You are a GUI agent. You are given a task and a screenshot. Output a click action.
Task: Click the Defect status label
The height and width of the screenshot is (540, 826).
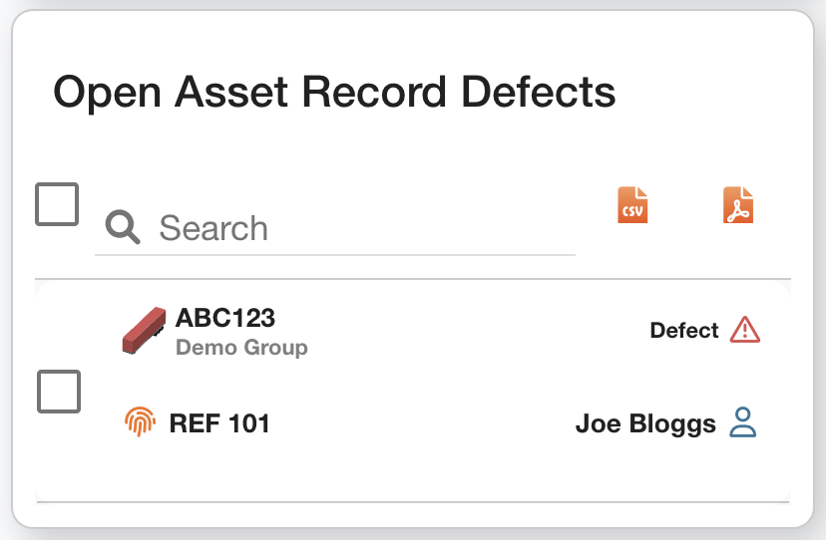point(684,331)
